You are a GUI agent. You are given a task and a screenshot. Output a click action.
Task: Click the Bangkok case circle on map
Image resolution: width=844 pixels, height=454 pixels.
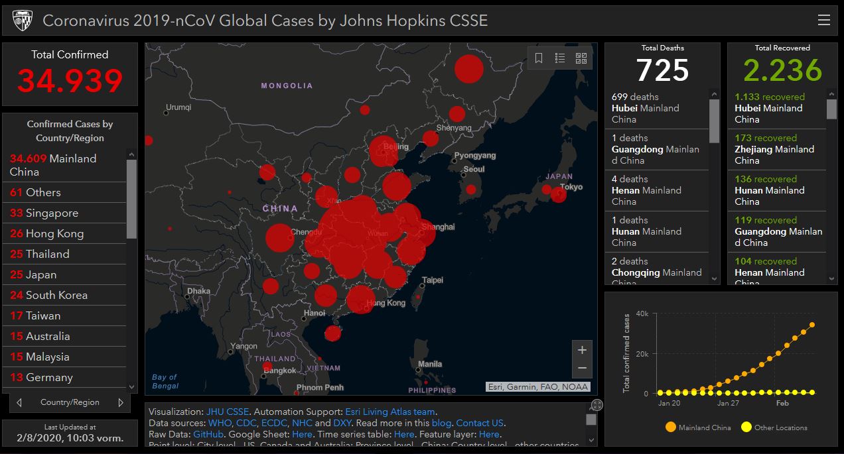coord(267,366)
